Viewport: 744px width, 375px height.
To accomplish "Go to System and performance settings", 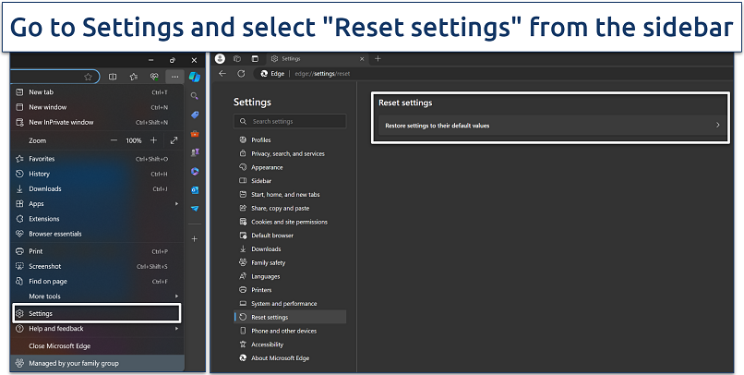I will click(x=283, y=303).
